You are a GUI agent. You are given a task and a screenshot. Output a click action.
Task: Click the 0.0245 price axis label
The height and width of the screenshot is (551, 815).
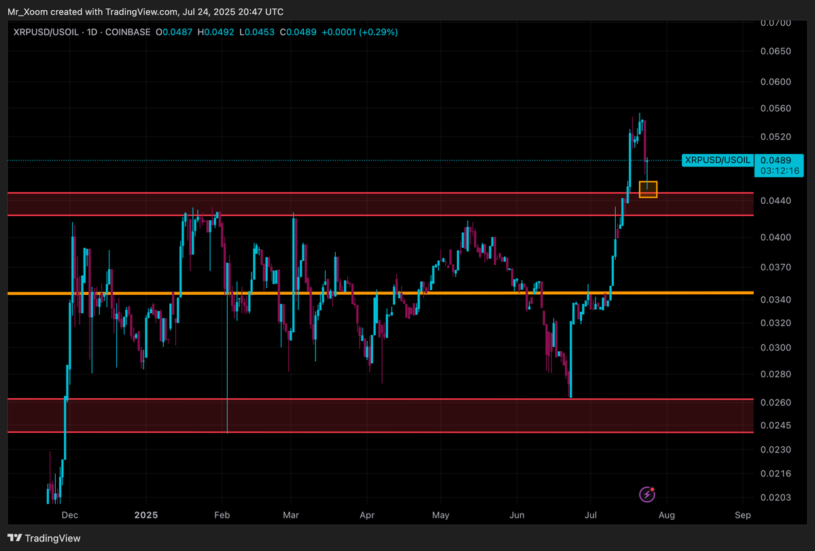(776, 425)
